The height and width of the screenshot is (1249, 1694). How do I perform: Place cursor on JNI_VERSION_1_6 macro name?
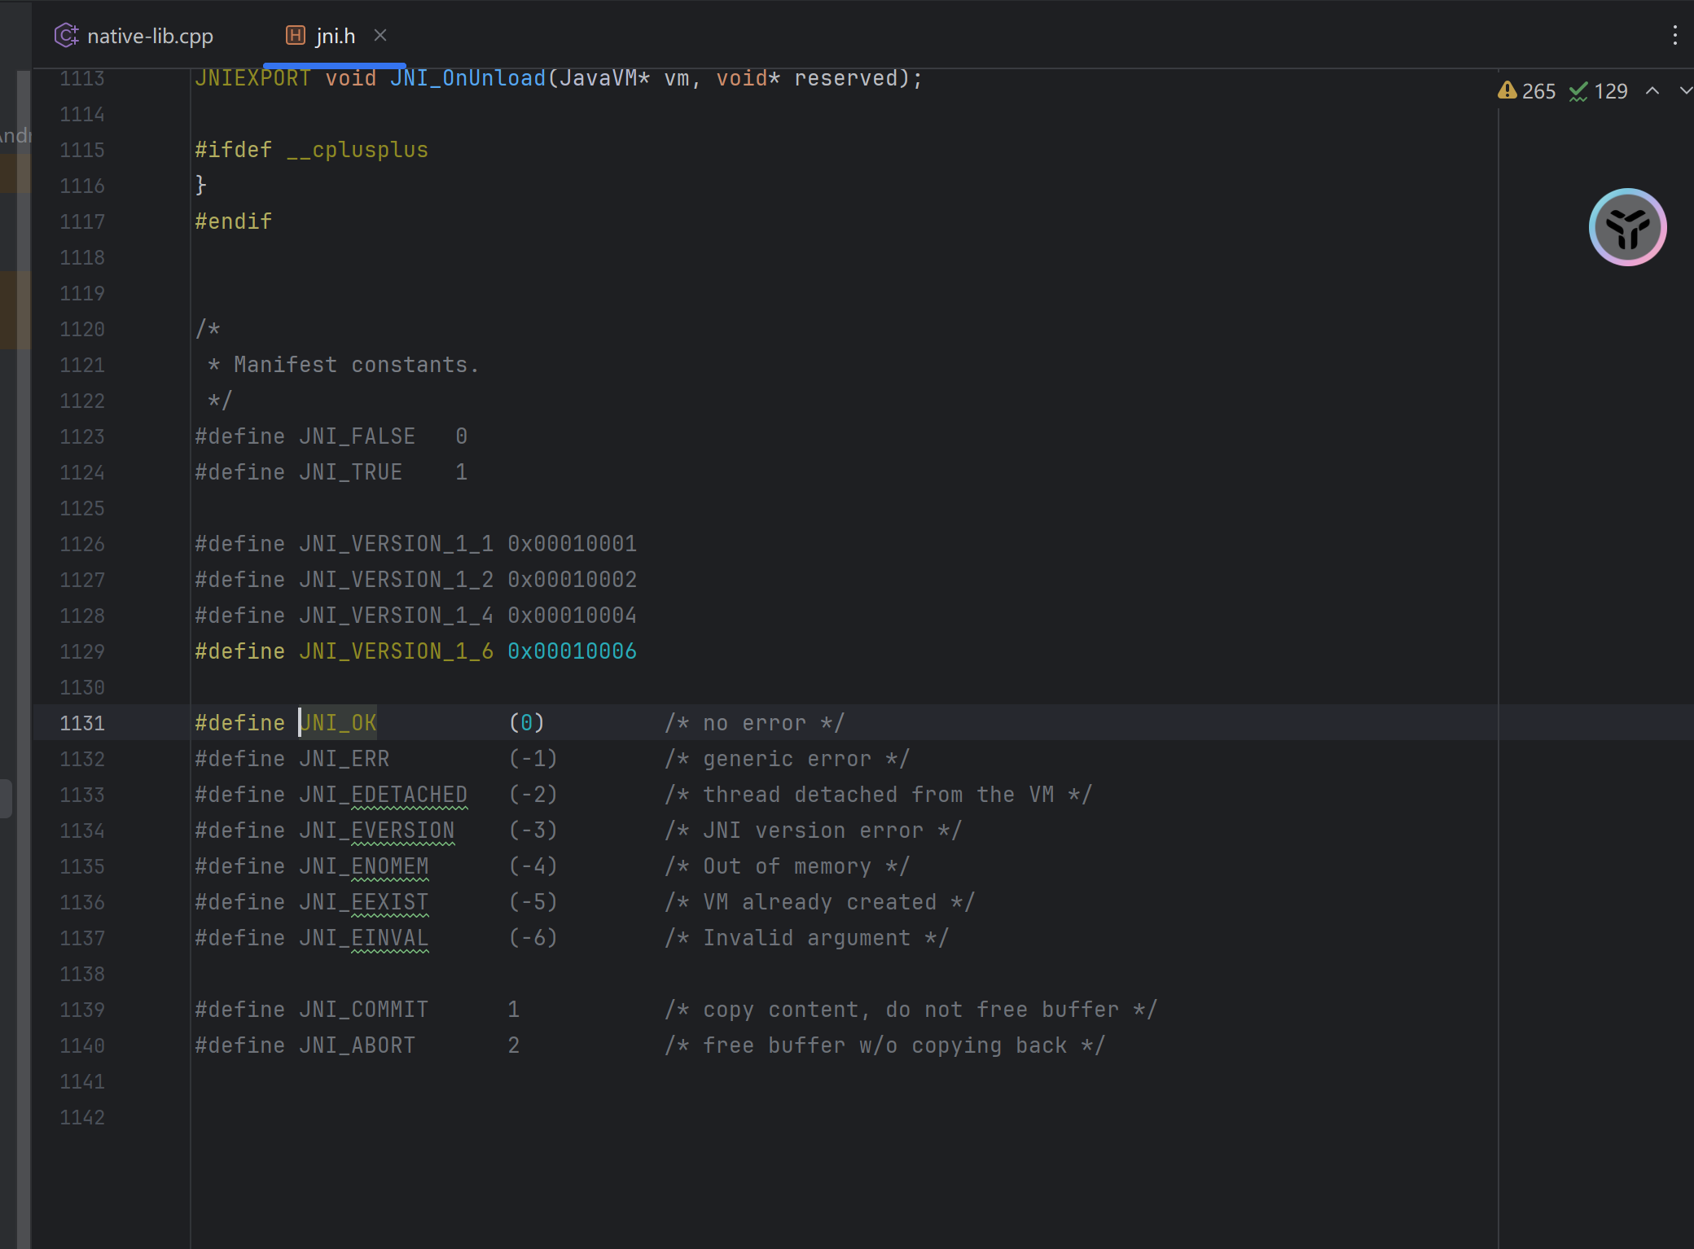coord(396,651)
